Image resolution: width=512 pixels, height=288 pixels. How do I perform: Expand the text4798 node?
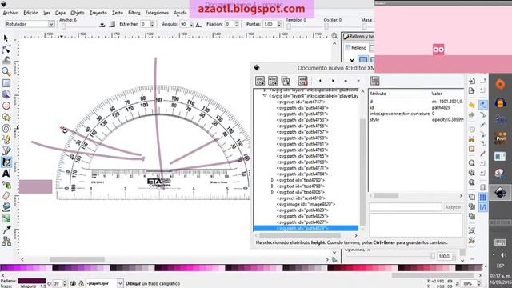(272, 186)
